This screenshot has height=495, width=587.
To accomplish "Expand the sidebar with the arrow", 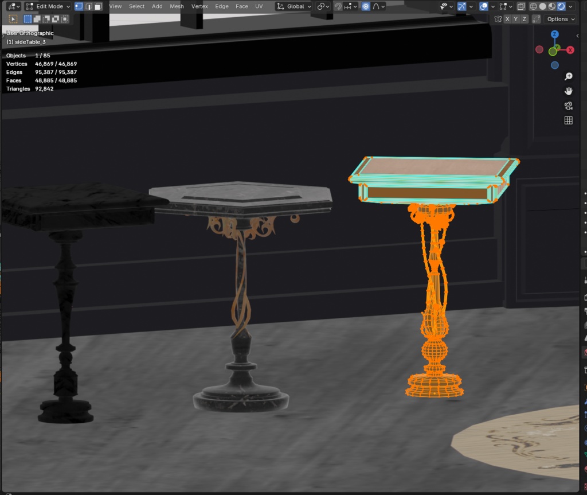I will coord(577,36).
